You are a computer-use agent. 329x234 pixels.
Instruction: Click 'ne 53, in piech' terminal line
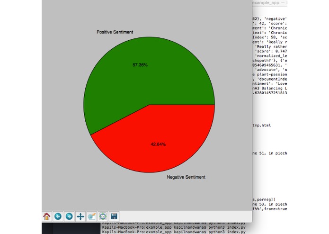[x=270, y=204]
